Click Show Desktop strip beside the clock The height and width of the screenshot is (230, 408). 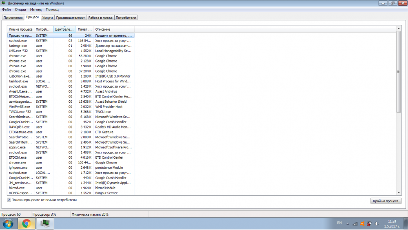[406, 224]
